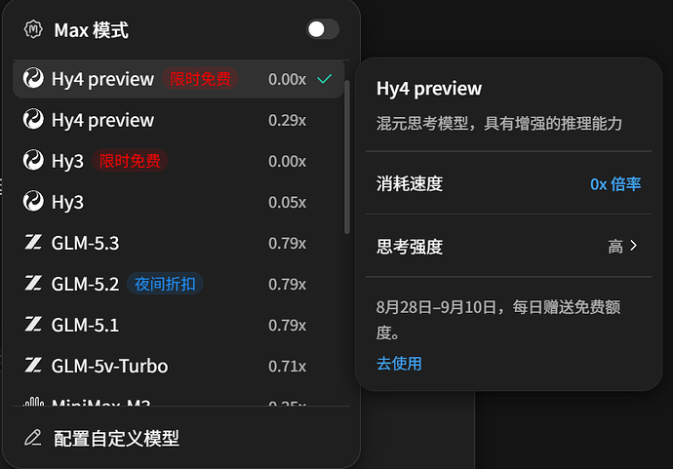
Task: Choose the GLM-5.1 model
Action: click(178, 325)
